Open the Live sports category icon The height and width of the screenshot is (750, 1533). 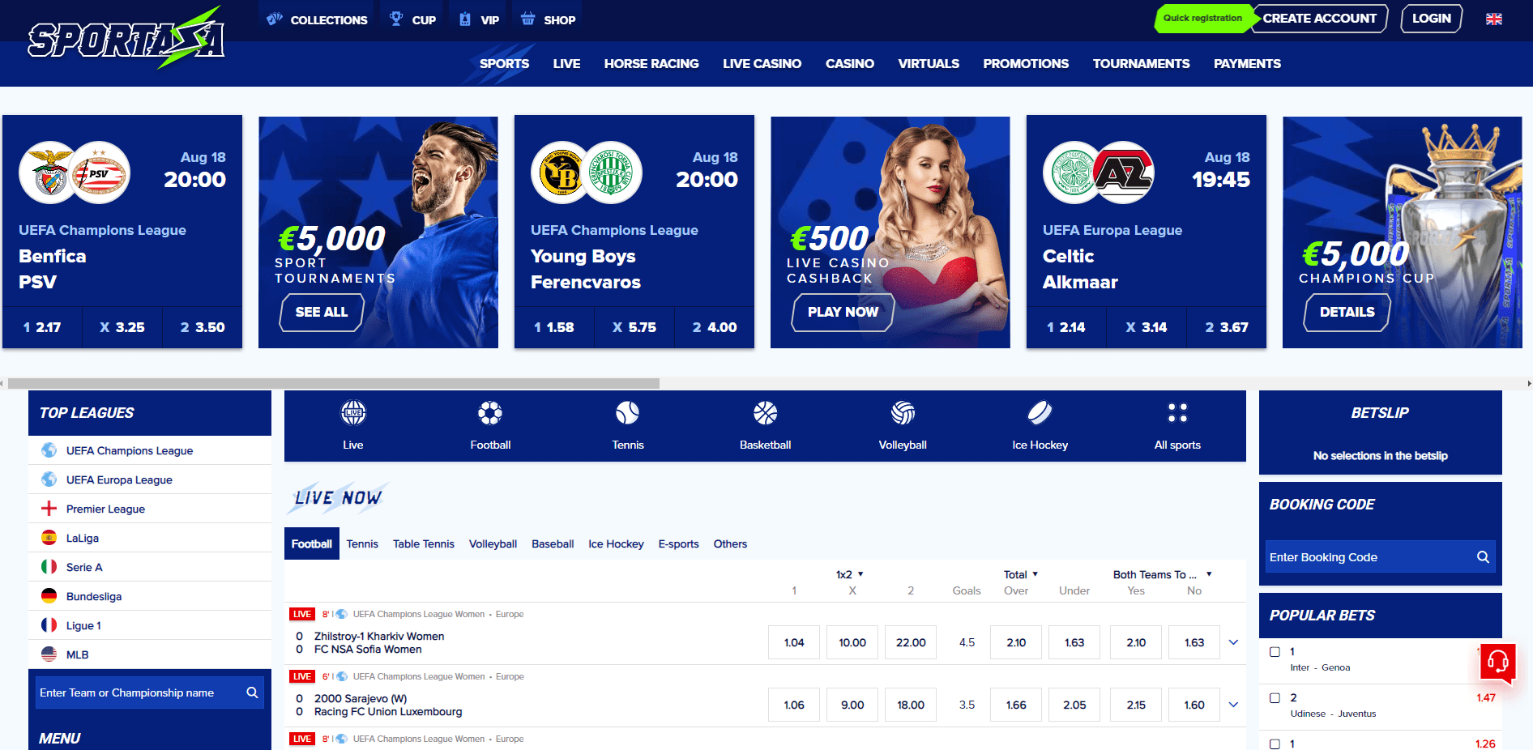click(353, 413)
